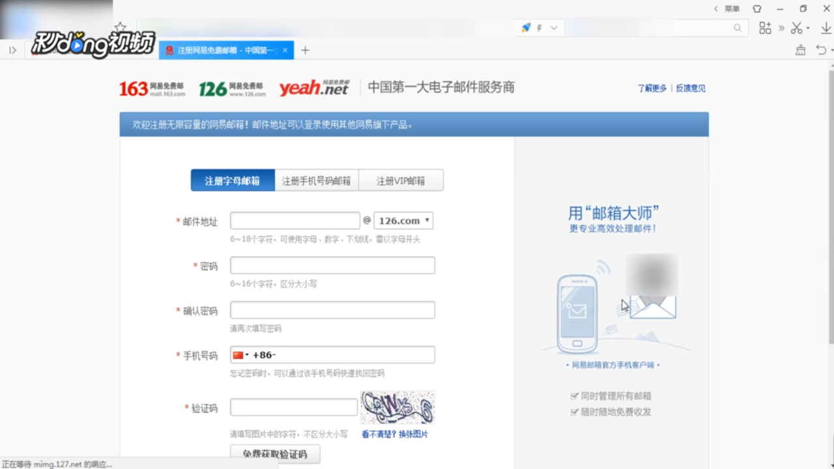This screenshot has height=469, width=834.
Task: Click the undo closed tab icon
Action: (821, 50)
